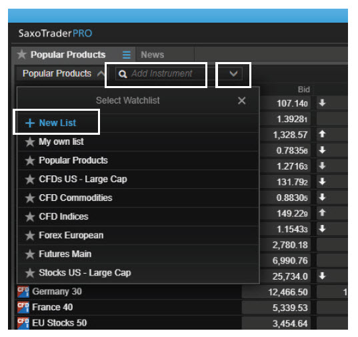The image size is (358, 337).
Task: Click the Germany 30 bid 12,466.50
Action: tap(288, 292)
